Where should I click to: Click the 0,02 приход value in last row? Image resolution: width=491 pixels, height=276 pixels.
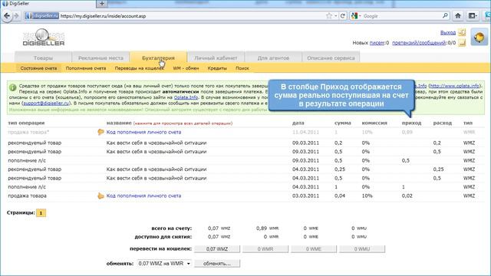tap(407, 196)
